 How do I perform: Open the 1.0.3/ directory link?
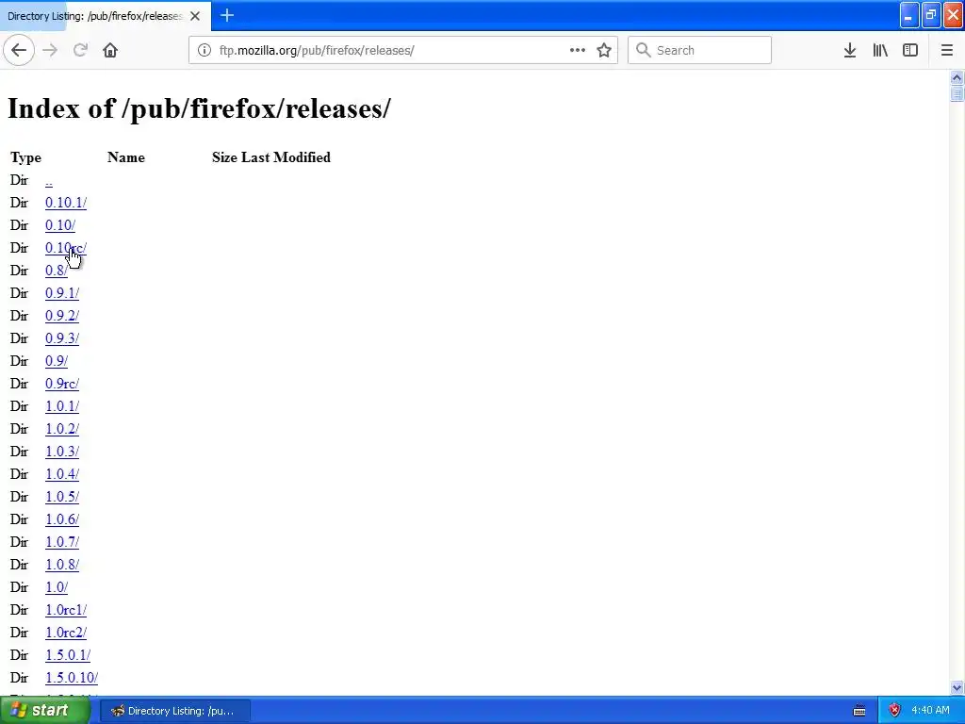(62, 452)
